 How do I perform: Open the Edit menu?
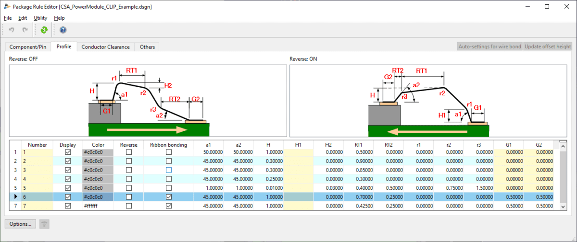click(23, 18)
